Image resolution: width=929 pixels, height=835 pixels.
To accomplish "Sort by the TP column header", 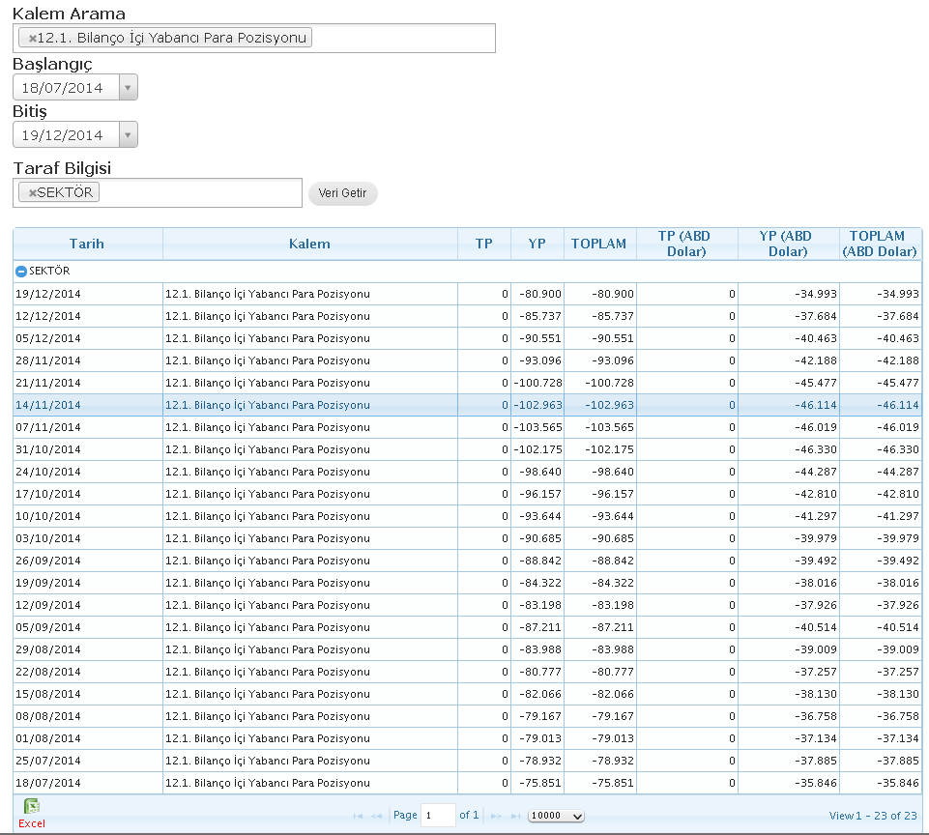I will click(484, 244).
